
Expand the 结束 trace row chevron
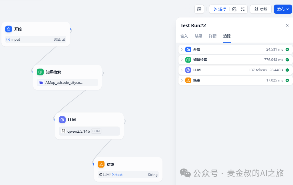pos(182,80)
